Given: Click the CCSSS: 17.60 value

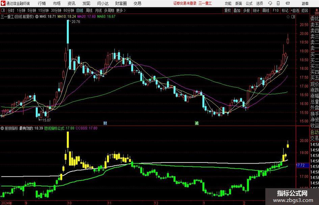Looking at the screenshot, I should pos(86,128).
